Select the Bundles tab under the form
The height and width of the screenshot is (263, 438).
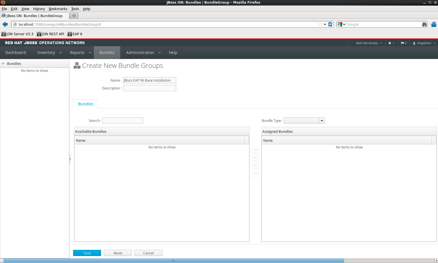[x=86, y=104]
